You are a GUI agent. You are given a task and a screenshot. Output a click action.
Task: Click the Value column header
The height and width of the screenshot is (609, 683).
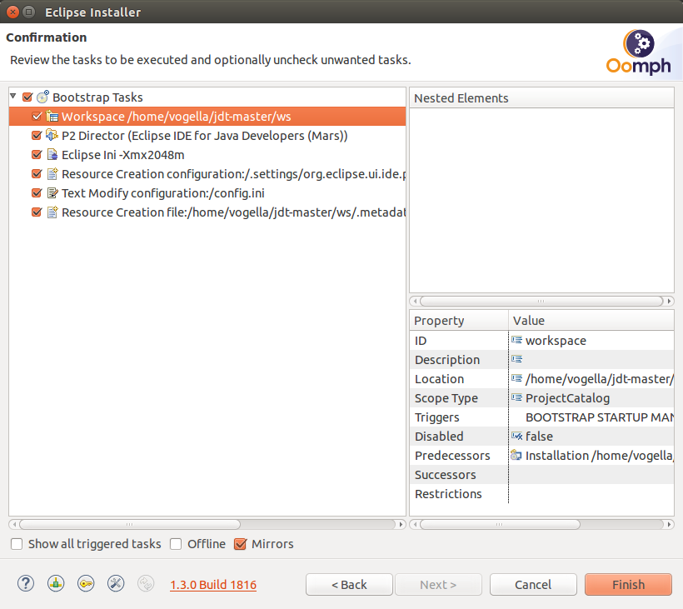click(x=591, y=320)
